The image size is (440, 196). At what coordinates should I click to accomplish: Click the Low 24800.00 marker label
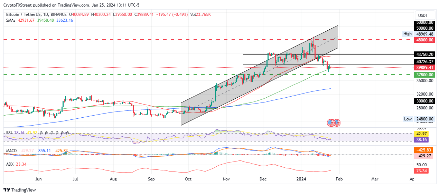tap(419, 119)
